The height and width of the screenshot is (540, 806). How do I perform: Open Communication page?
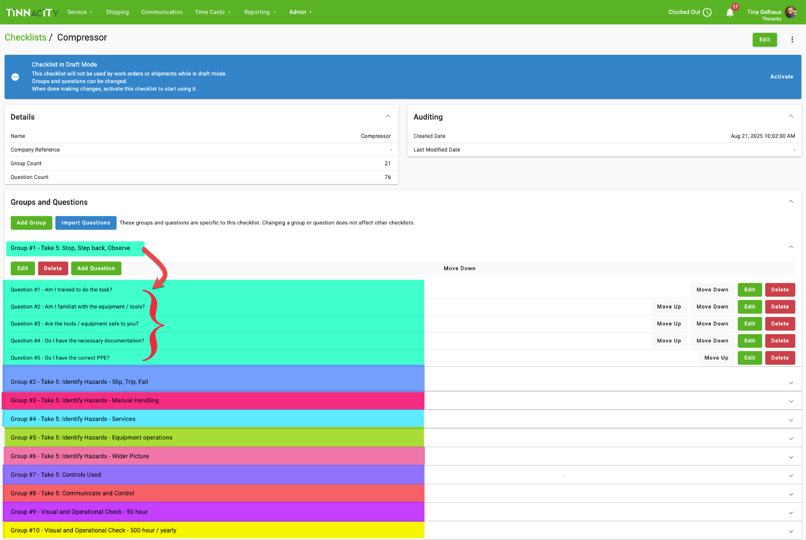(162, 12)
